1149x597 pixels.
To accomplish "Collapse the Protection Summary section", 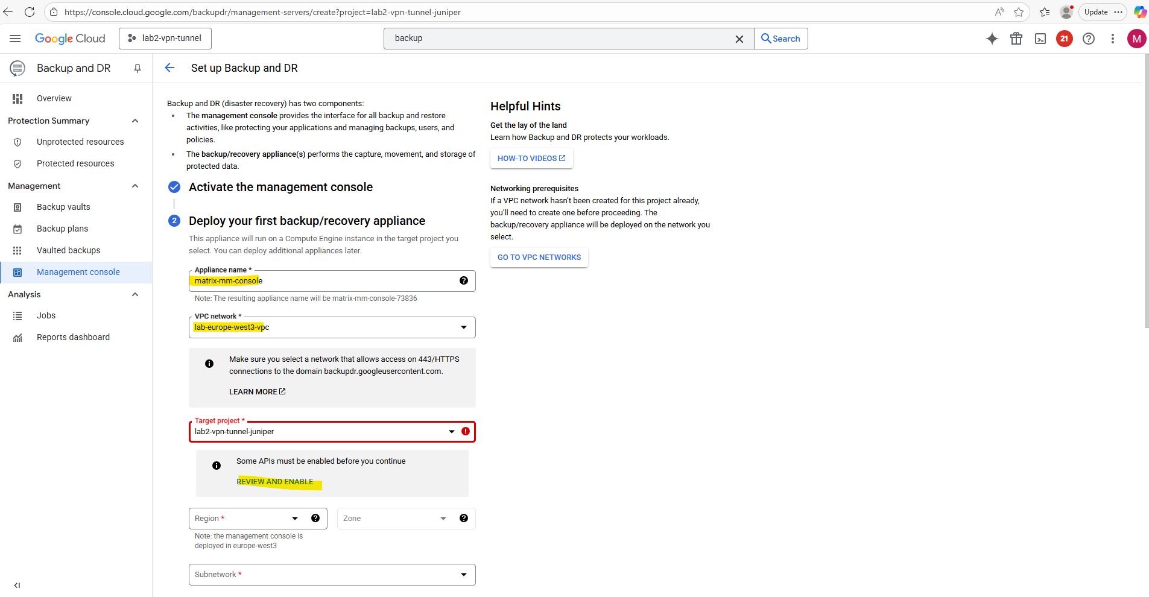I will (x=135, y=121).
